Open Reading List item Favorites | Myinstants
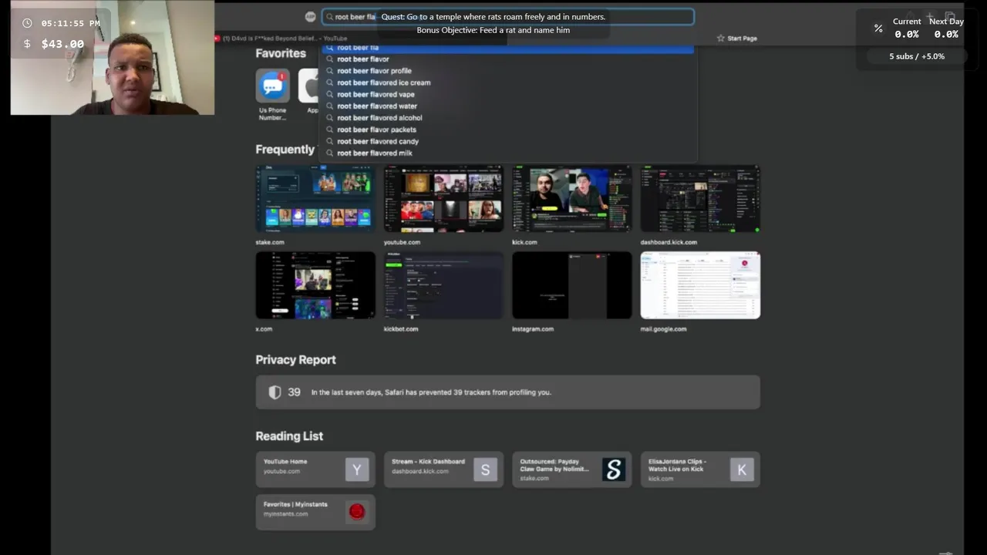 (315, 512)
